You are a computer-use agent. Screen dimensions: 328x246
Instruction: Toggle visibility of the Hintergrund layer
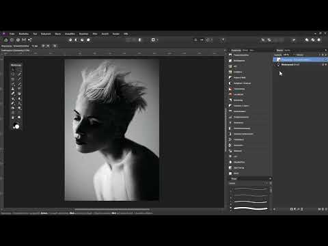pos(326,65)
